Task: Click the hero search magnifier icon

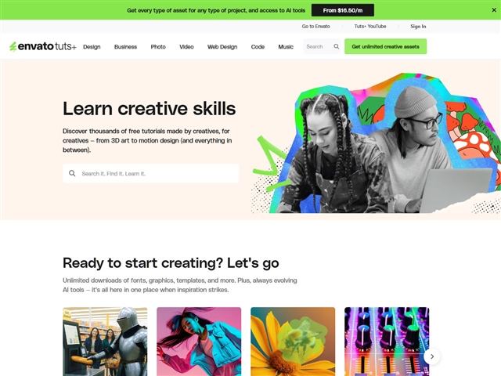Action: pyautogui.click(x=72, y=173)
